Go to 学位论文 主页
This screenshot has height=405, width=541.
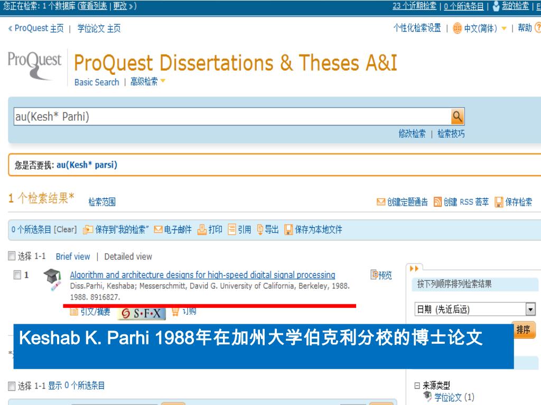pyautogui.click(x=99, y=28)
